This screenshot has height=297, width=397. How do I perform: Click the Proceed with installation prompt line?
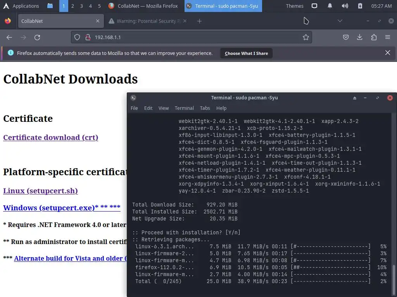[x=186, y=232]
